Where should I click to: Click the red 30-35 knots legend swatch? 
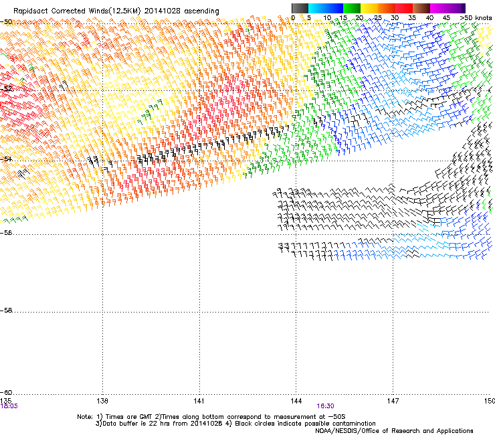(x=404, y=8)
